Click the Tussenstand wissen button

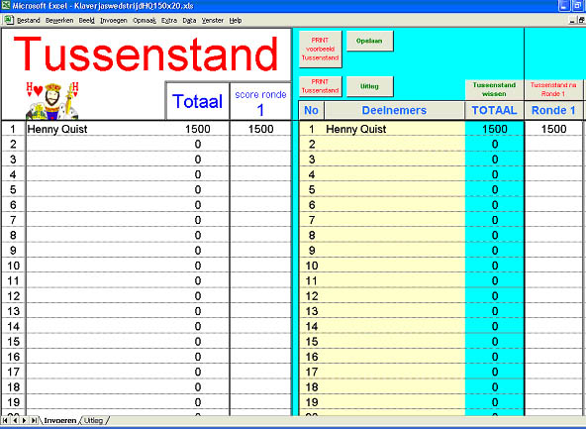[494, 89]
